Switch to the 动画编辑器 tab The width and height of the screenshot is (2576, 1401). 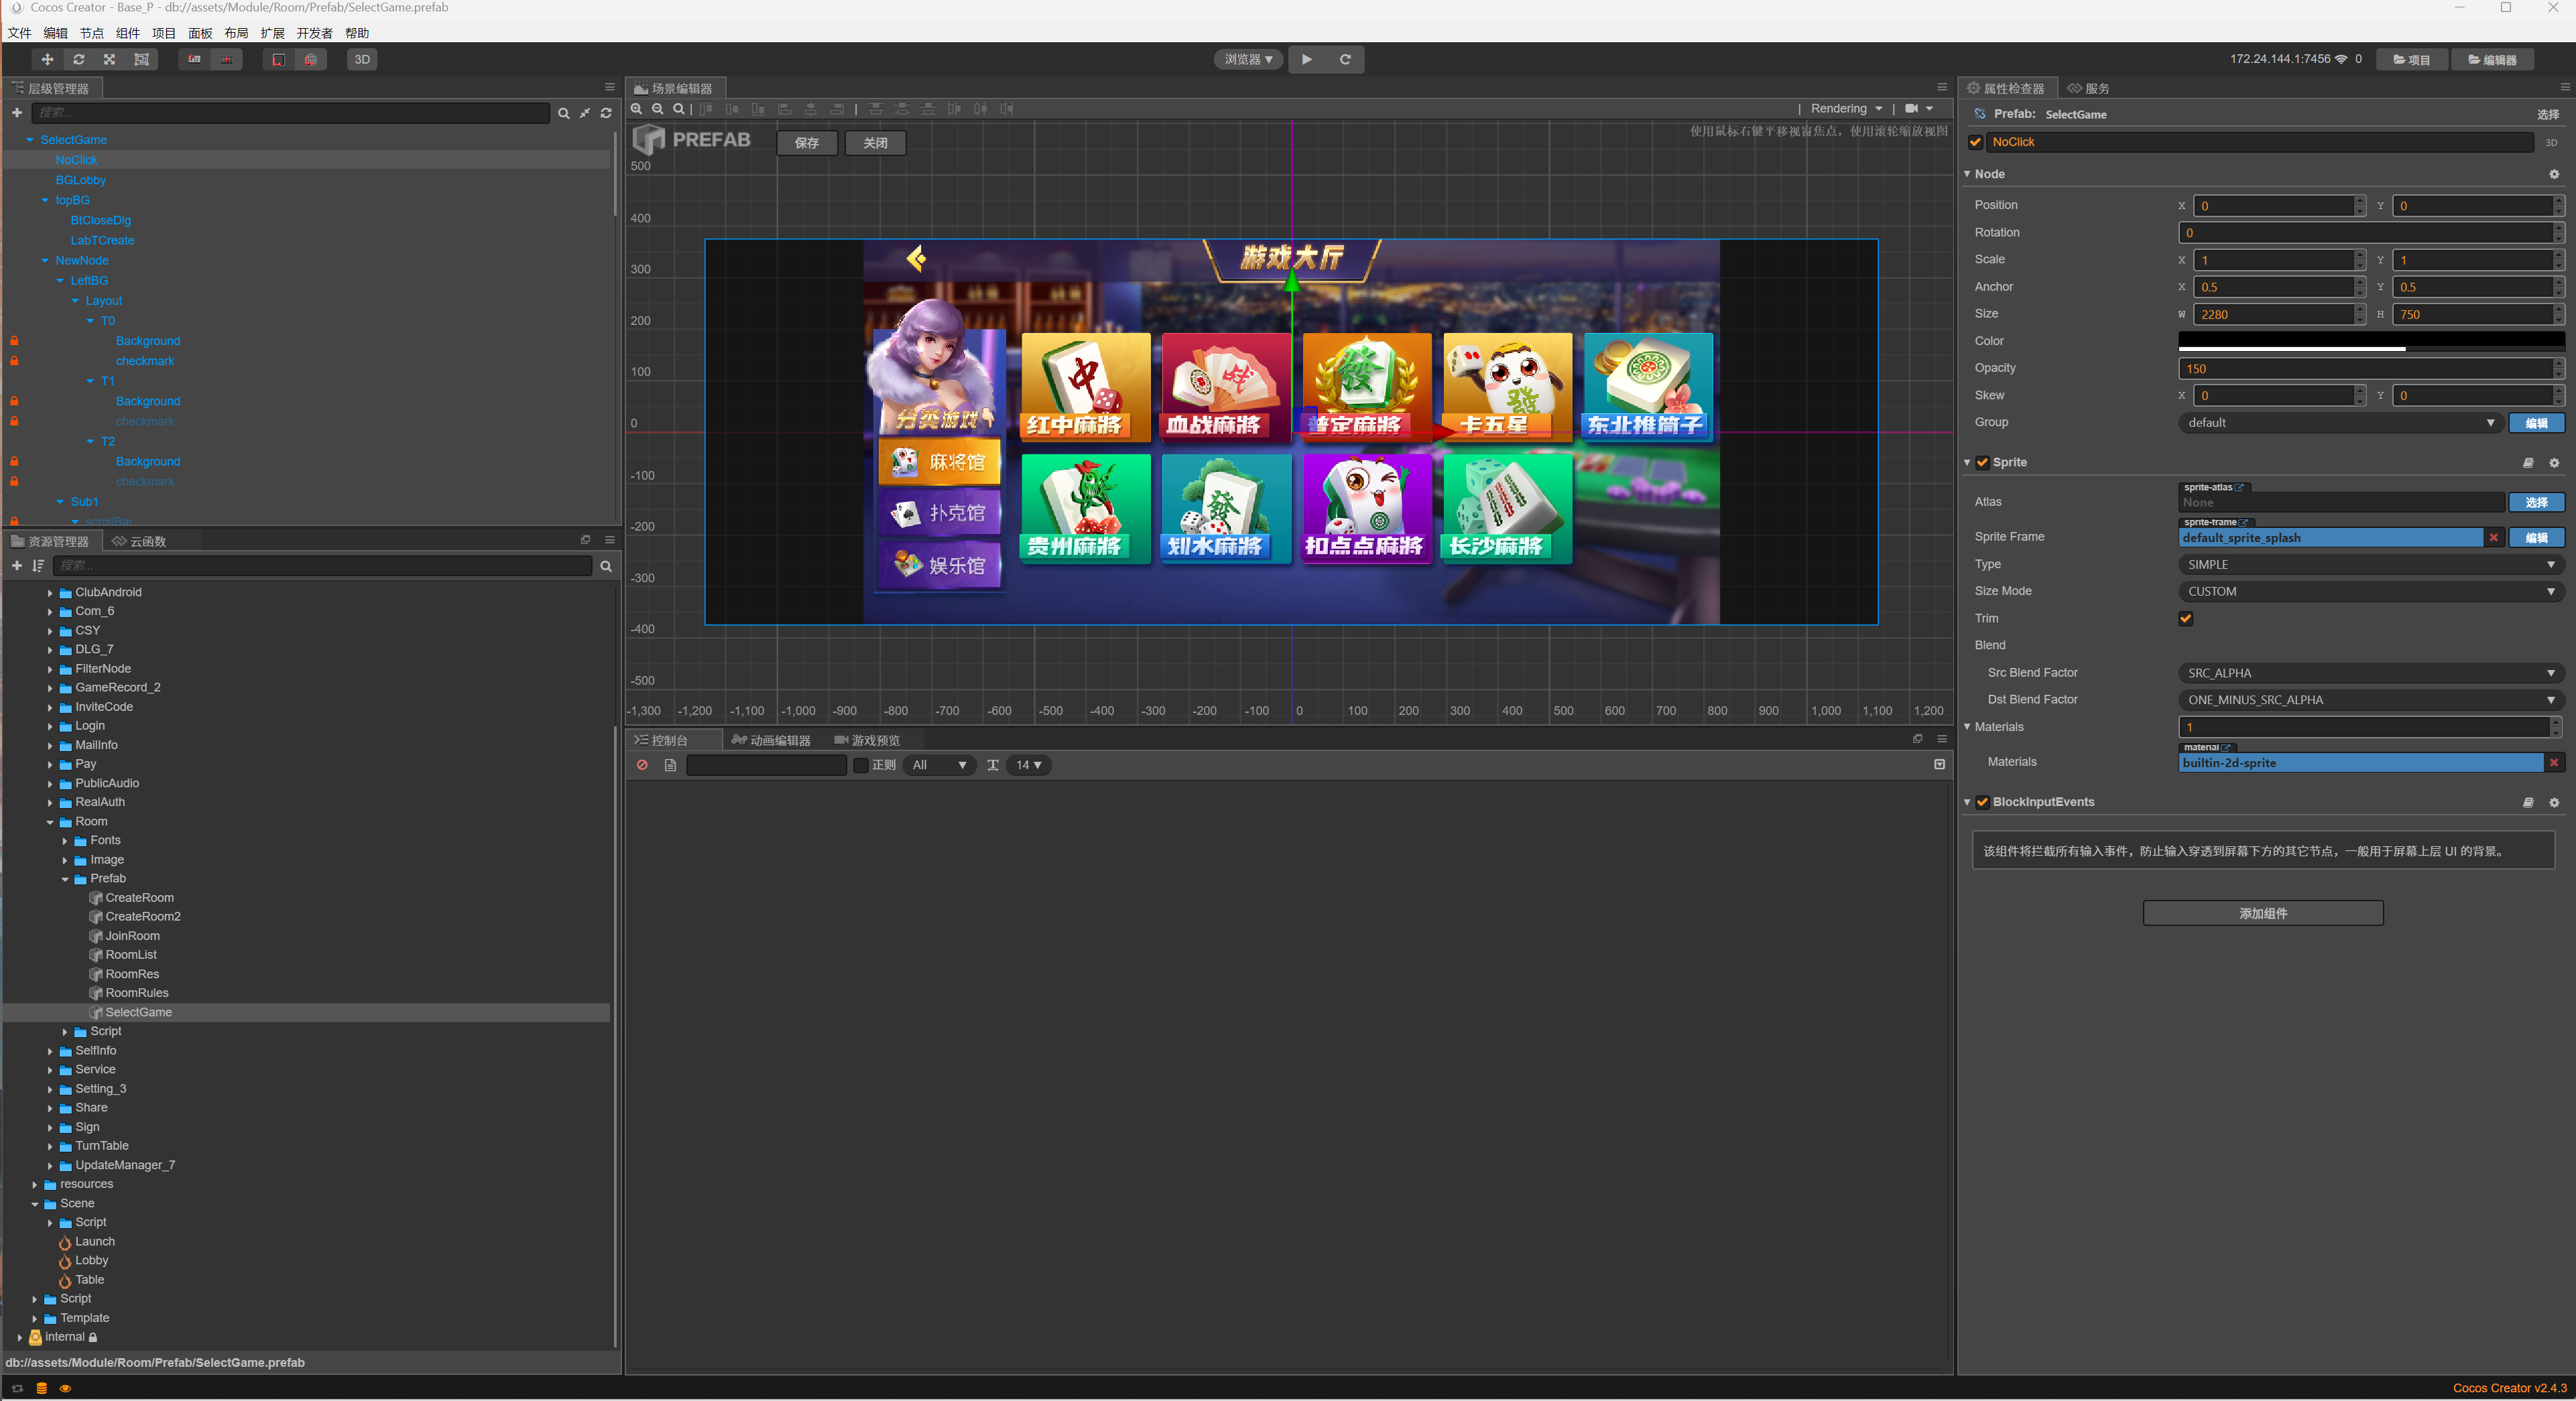point(771,740)
